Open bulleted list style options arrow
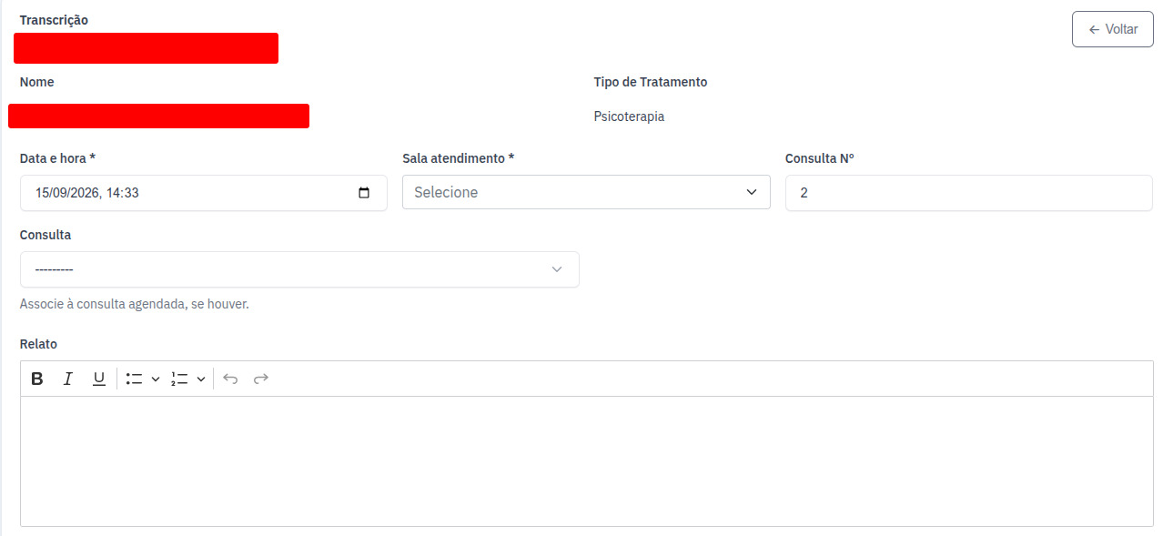Image resolution: width=1163 pixels, height=536 pixels. coord(156,379)
